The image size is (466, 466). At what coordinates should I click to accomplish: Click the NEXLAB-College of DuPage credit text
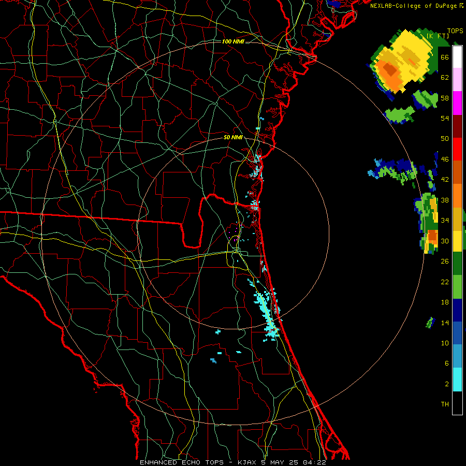pos(416,6)
